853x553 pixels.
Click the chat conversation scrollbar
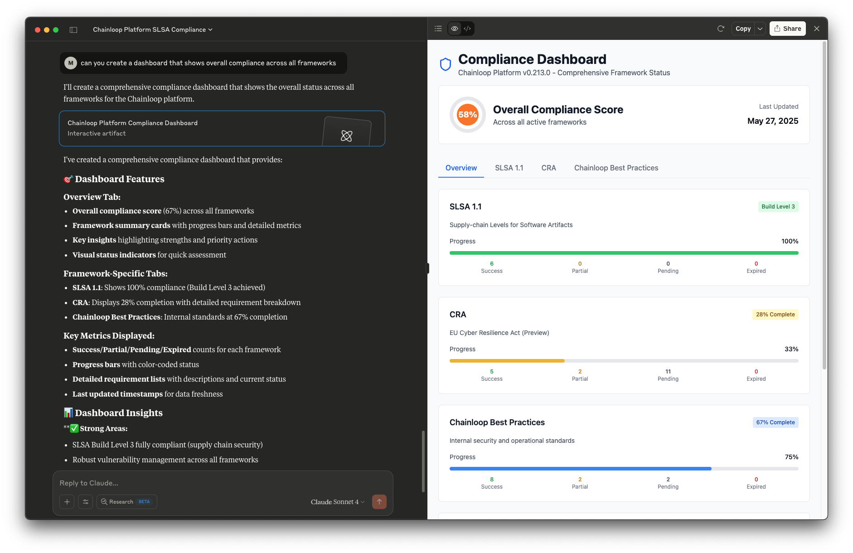tap(423, 461)
